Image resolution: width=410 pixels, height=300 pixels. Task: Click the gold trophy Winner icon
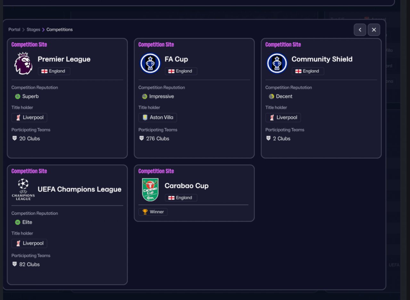145,212
